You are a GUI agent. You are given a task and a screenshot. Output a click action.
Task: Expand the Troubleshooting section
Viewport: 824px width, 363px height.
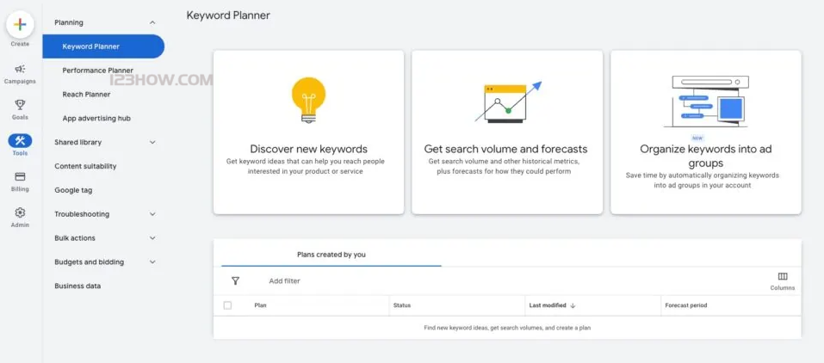pos(152,214)
